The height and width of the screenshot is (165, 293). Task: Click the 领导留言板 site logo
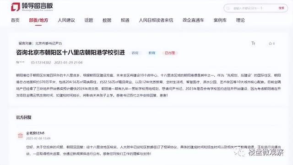click(x=32, y=7)
